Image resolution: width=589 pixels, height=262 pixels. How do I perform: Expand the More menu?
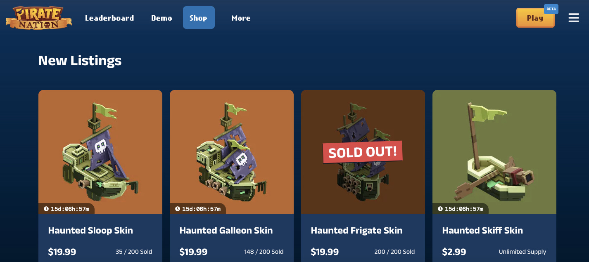click(x=241, y=18)
